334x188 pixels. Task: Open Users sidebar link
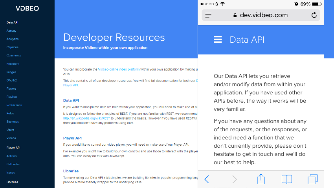(10, 130)
